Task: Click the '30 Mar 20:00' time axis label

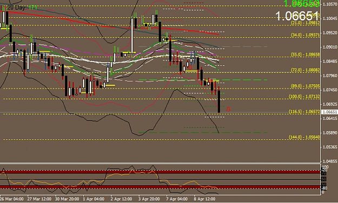Action: 67,199
